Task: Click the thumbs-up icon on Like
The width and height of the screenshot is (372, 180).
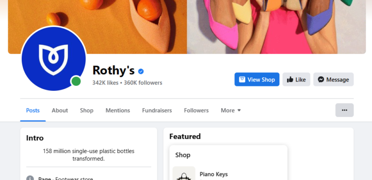Action: tap(290, 80)
